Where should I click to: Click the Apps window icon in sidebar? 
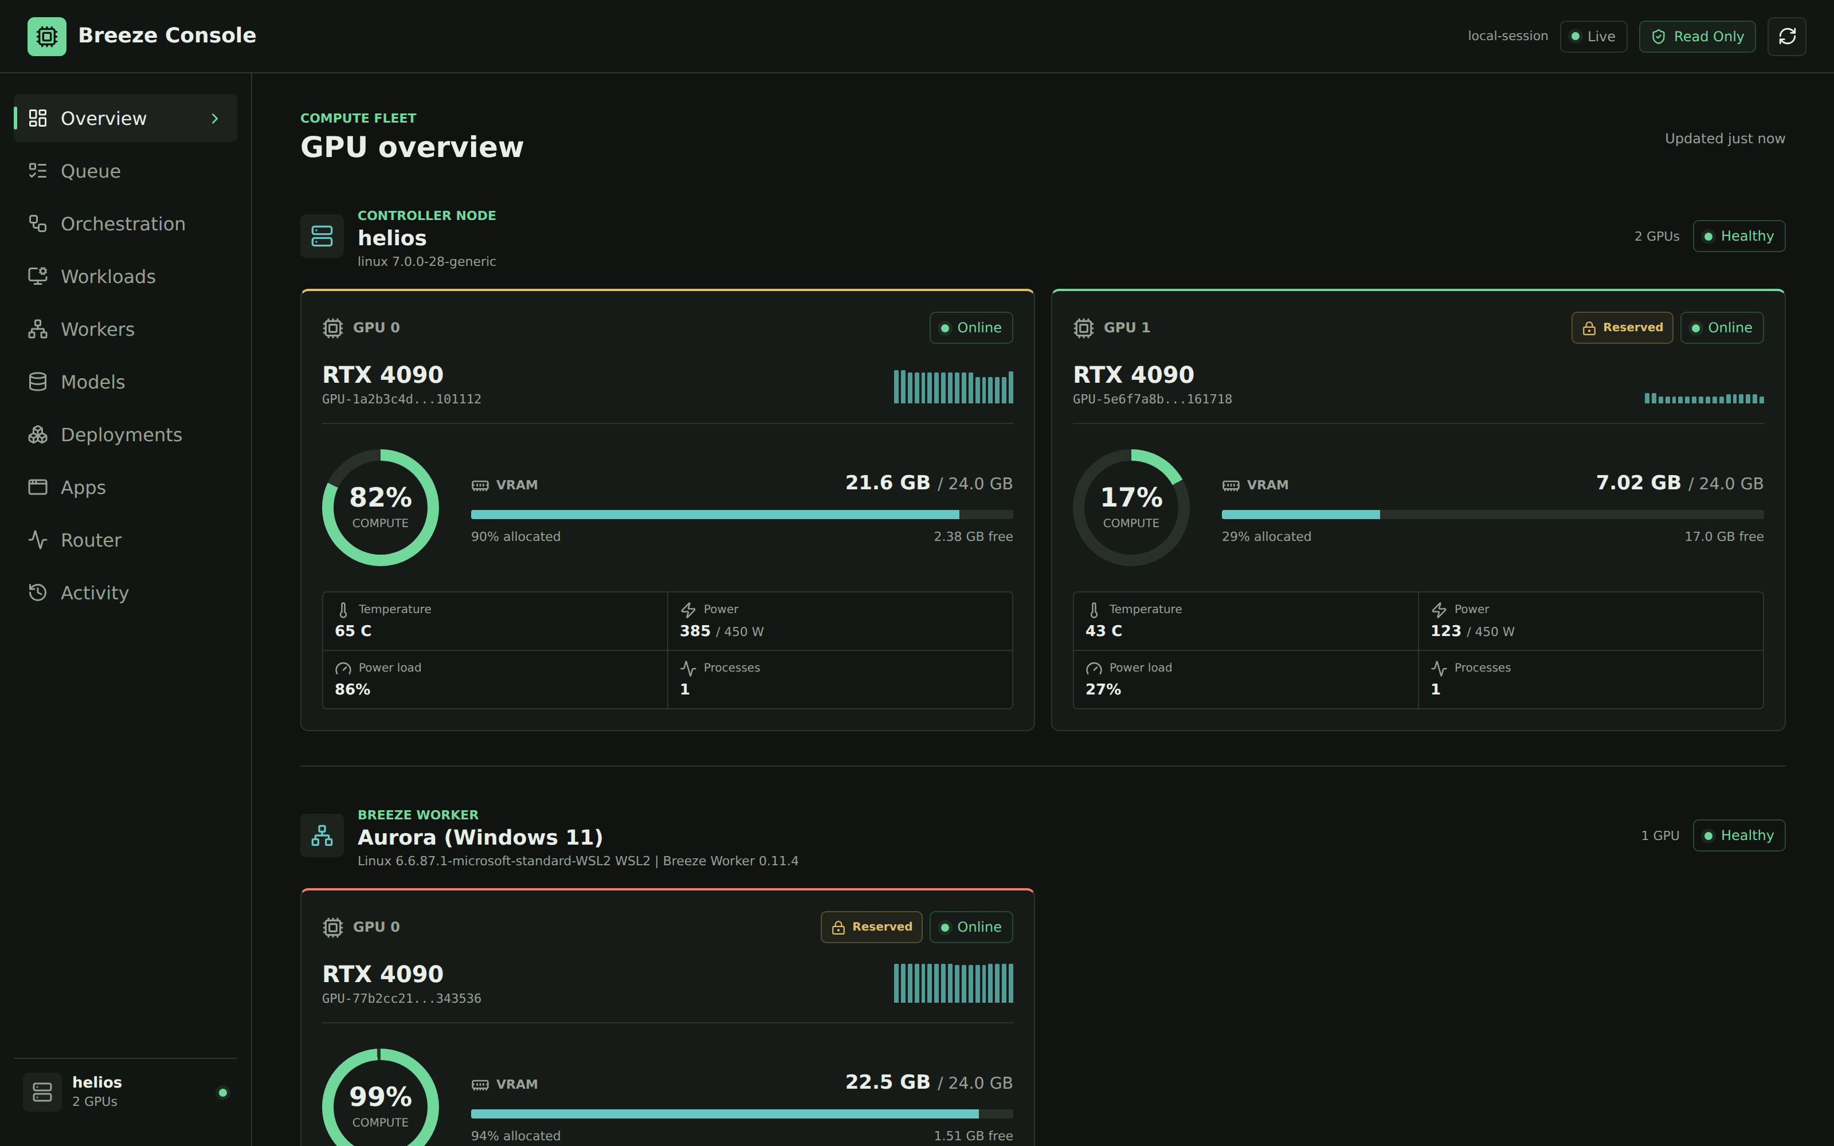38,486
